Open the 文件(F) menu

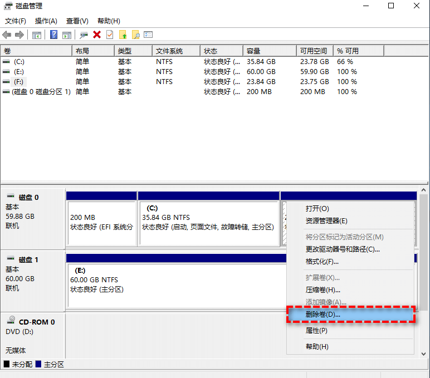[16, 21]
